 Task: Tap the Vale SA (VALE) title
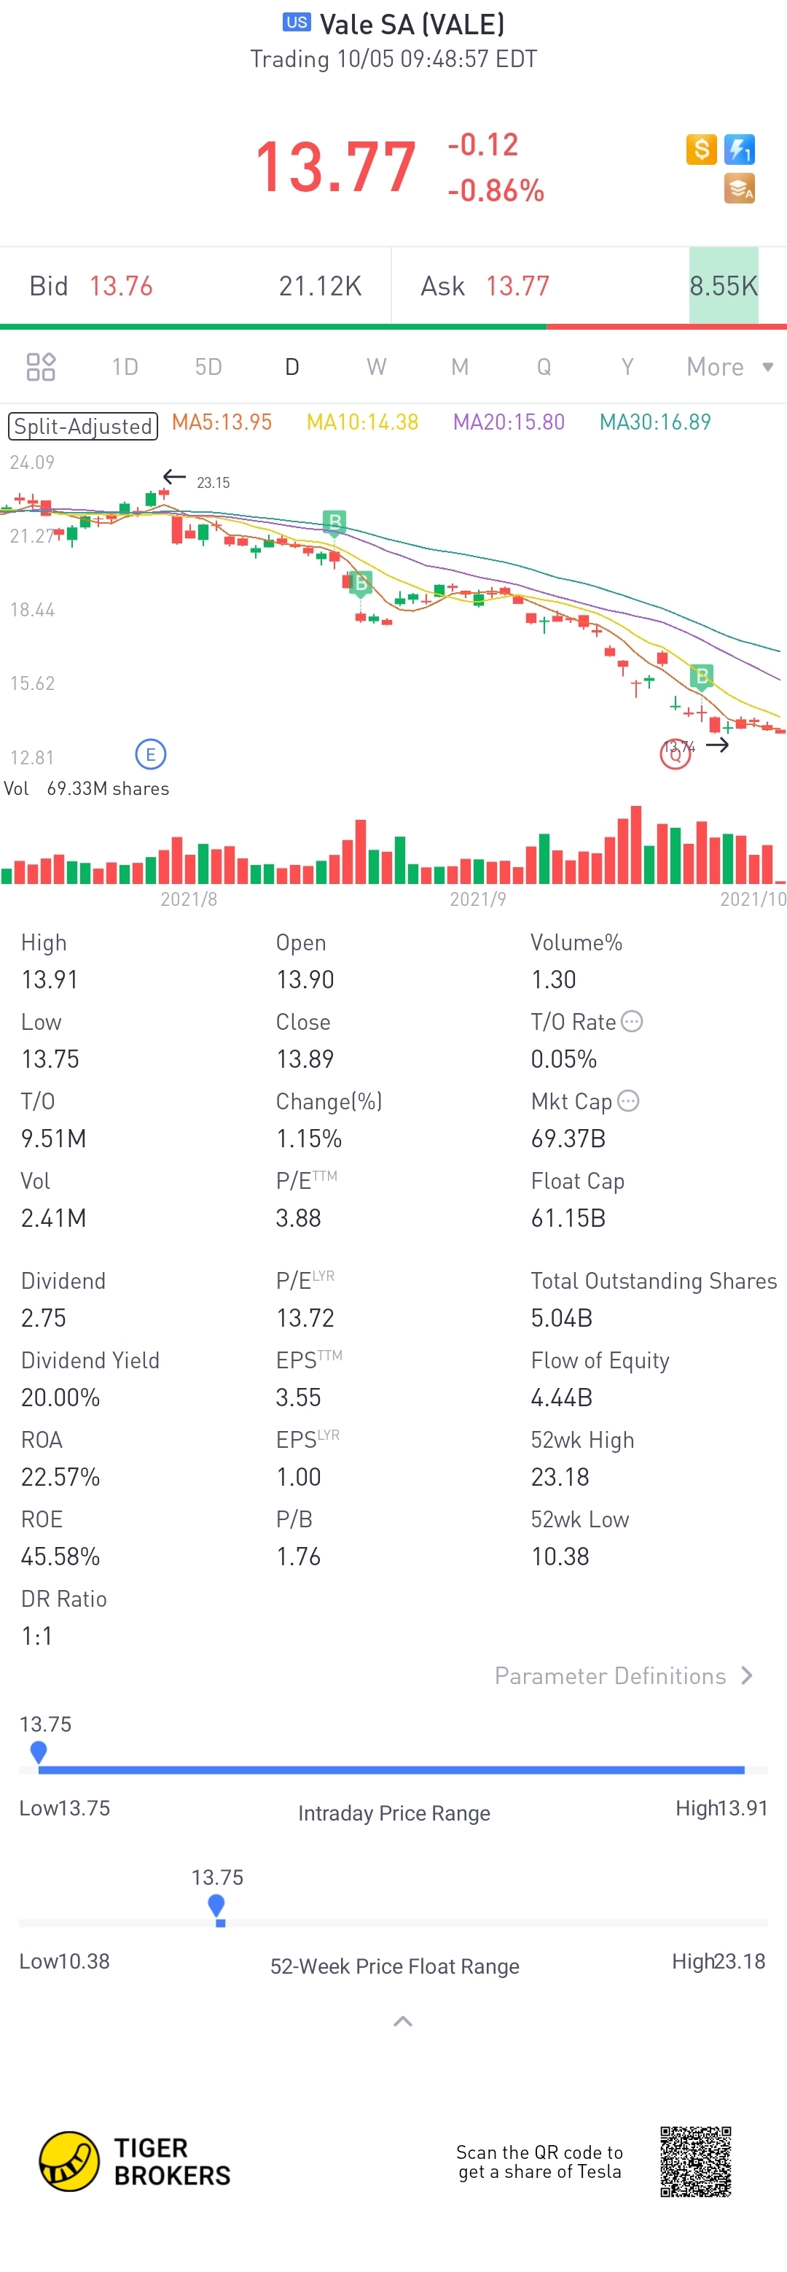[x=412, y=24]
